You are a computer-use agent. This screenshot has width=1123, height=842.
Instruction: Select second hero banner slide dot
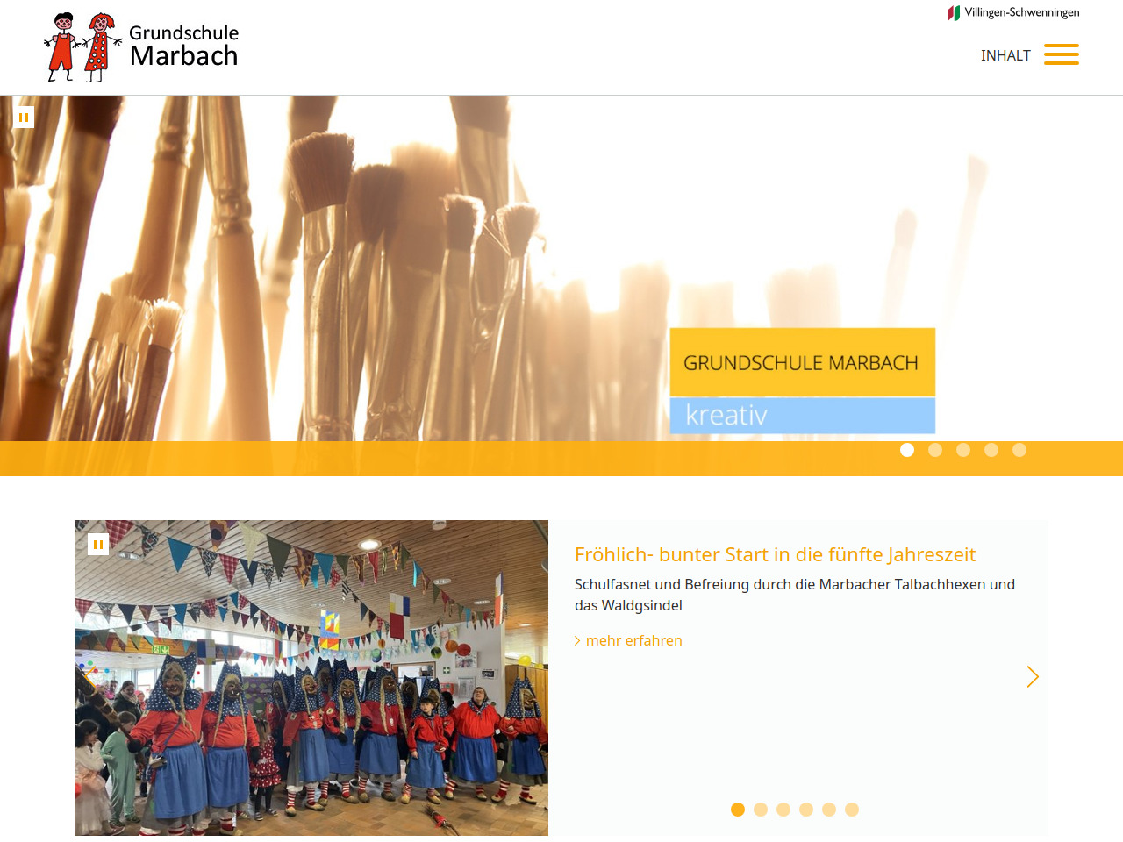(x=935, y=450)
